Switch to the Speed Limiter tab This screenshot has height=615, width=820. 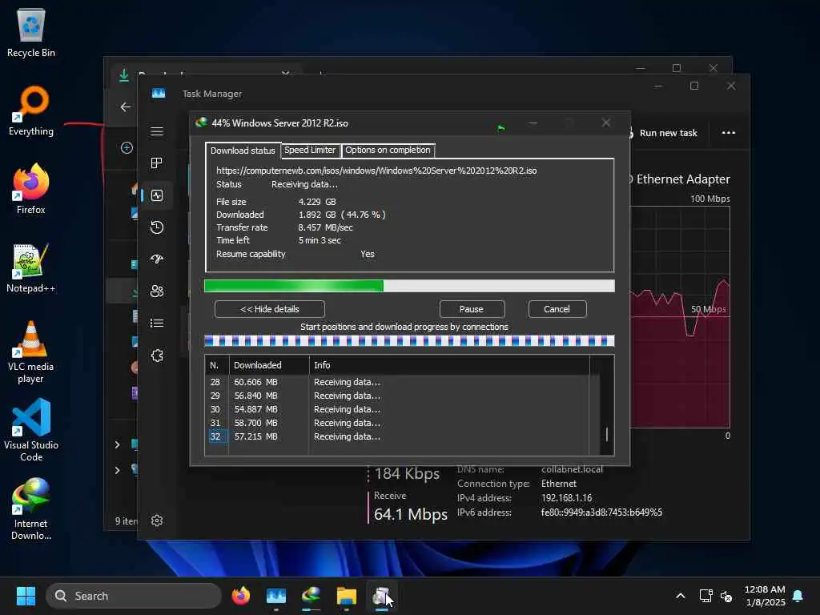pyautogui.click(x=310, y=150)
